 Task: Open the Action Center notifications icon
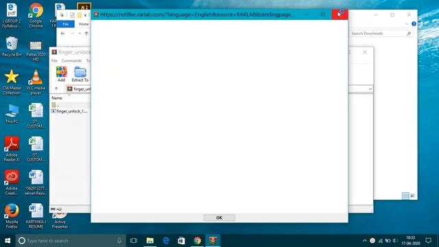[x=428, y=241]
